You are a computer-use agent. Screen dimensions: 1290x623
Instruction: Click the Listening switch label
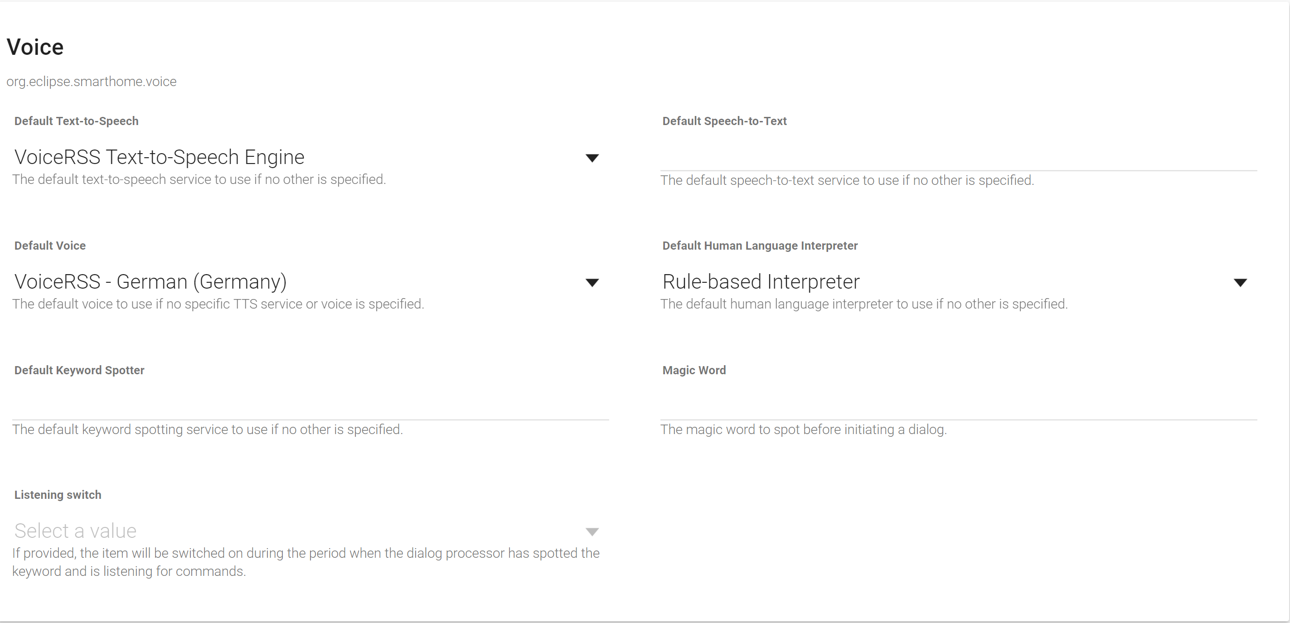[x=58, y=495]
